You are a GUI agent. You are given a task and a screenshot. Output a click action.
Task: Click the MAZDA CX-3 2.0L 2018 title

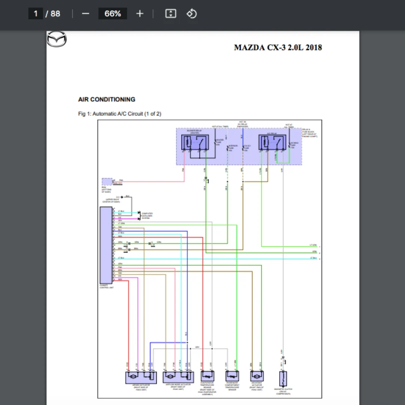tap(278, 48)
